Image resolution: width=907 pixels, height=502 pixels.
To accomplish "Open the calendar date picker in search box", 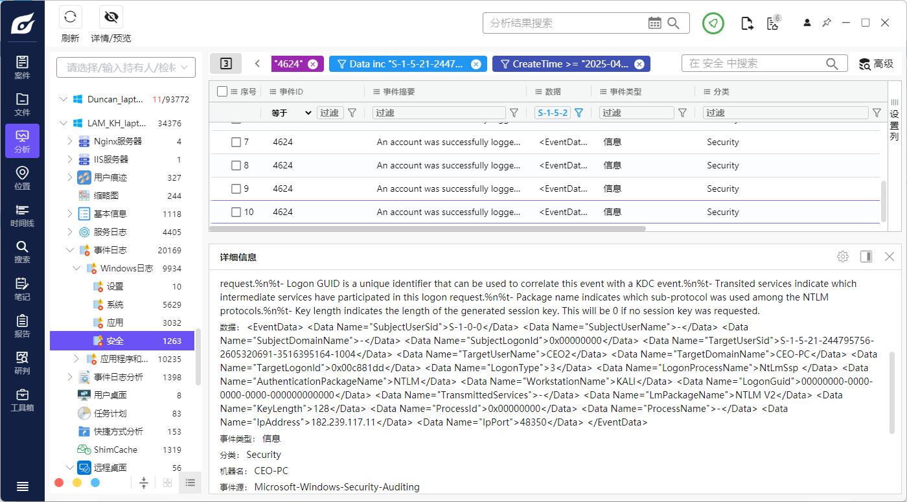I will pyautogui.click(x=655, y=23).
